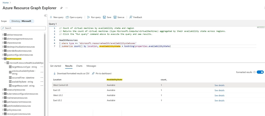This screenshot has height=116, width=265.
Task: Collapse the healthresources tree node
Action: tap(3, 59)
